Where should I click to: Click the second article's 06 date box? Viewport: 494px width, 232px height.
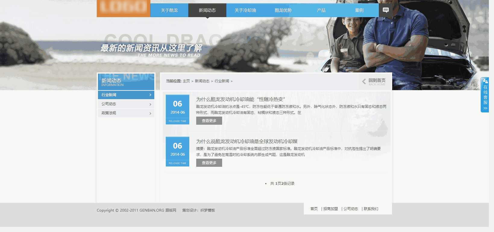pos(178,151)
